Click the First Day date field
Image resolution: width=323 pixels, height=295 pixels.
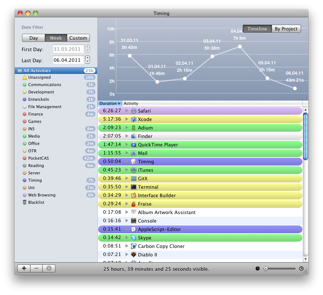click(68, 49)
